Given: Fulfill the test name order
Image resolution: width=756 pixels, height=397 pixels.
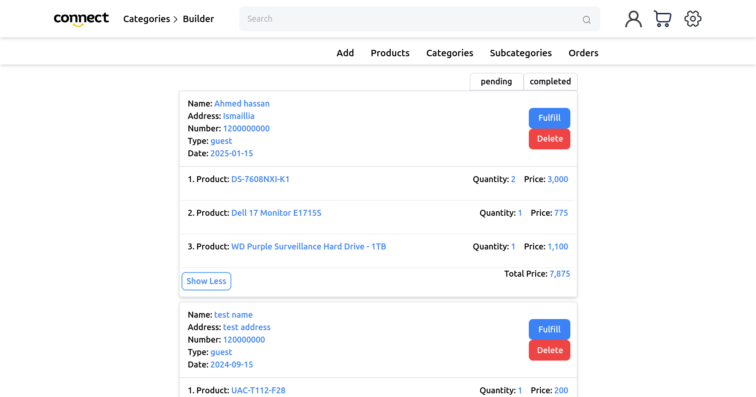Looking at the screenshot, I should (550, 330).
